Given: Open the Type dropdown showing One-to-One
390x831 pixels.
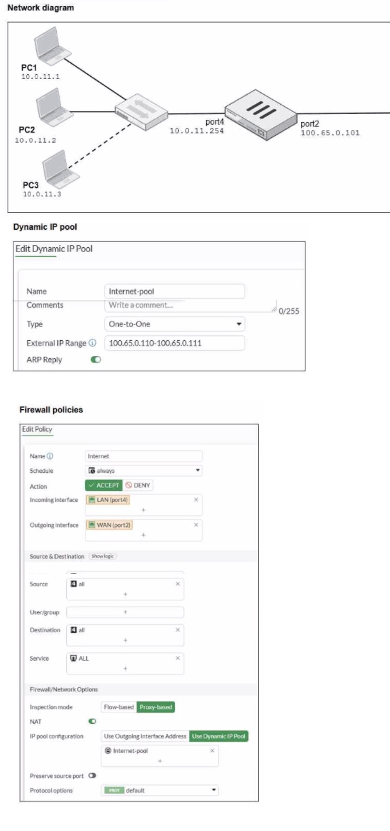Looking at the screenshot, I should (x=174, y=324).
